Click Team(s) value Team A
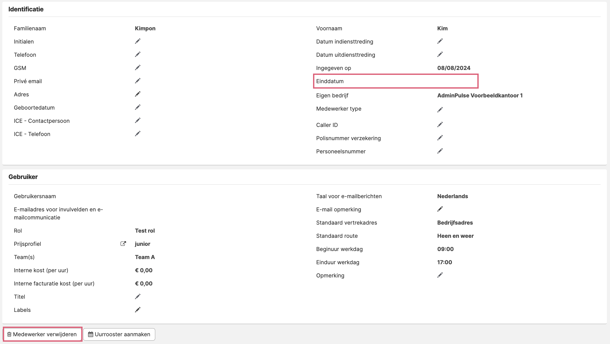This screenshot has height=344, width=610. click(x=145, y=257)
